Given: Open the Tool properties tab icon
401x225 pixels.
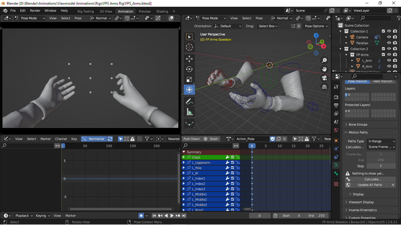Looking at the screenshot, I should (x=336, y=87).
